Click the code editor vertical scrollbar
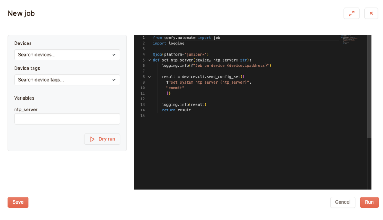Image resolution: width=383 pixels, height=220 pixels. click(x=369, y=86)
